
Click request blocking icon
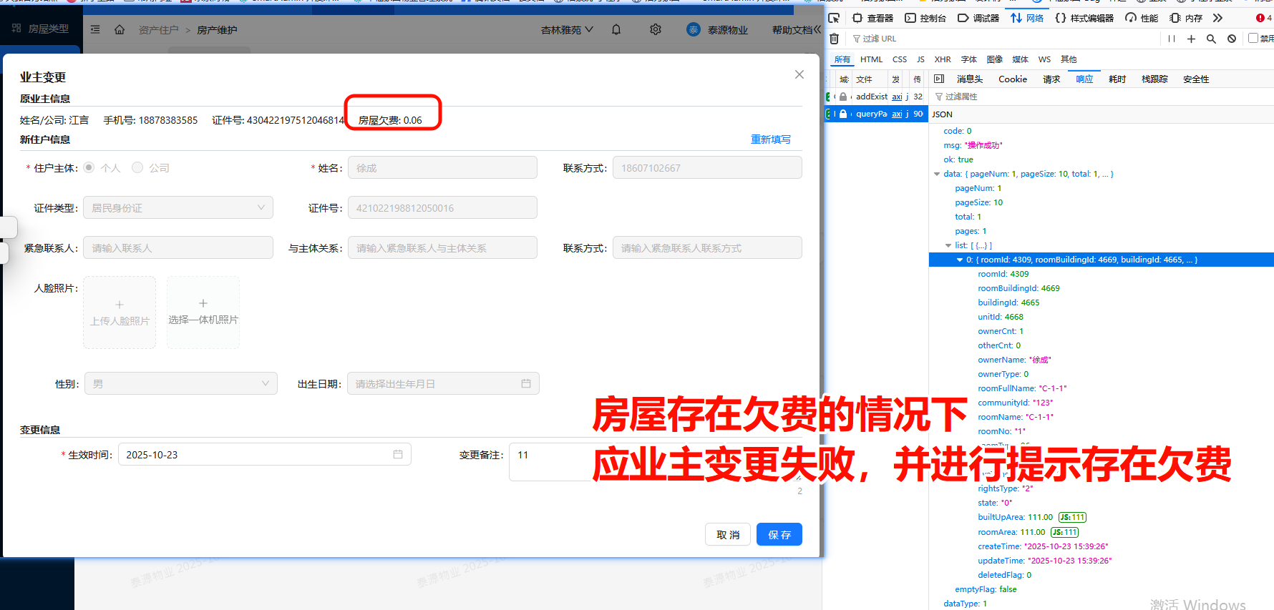(x=1231, y=39)
